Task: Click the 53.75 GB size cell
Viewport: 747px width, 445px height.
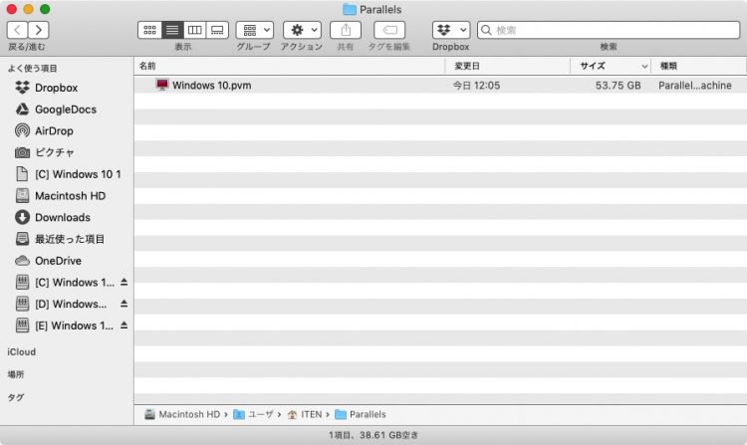Action: [618, 86]
